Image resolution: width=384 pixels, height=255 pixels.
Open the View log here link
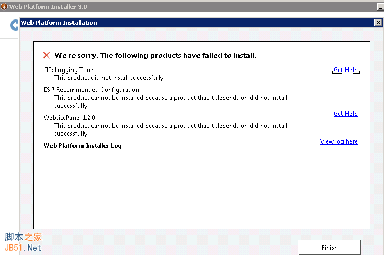[339, 141]
